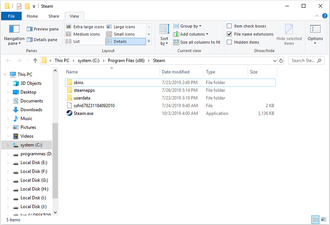Select the Details layout option
Screen dimensions: 330x225
(x=125, y=42)
